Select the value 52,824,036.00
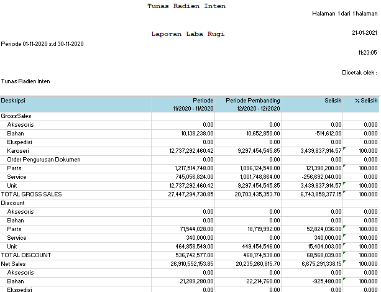The height and width of the screenshot is (292, 381). pos(324,229)
